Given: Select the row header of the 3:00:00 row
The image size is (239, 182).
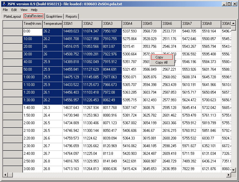Looking at the screenshot, I should [x=13, y=169].
